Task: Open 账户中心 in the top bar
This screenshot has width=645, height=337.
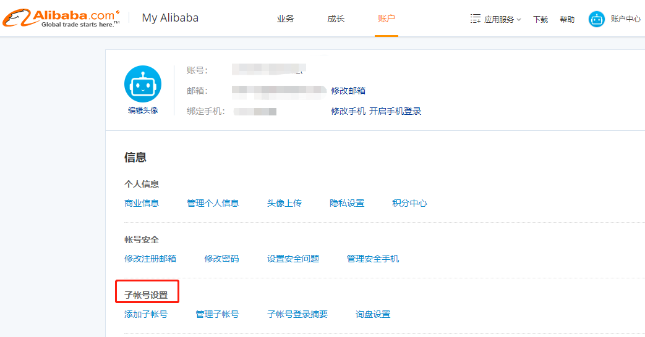Action: click(x=626, y=19)
